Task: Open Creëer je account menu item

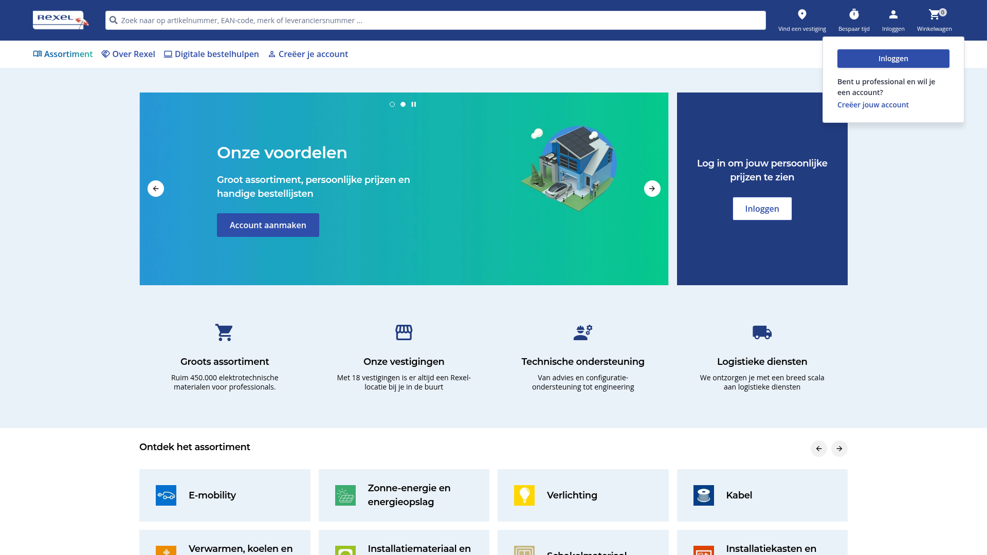Action: [308, 54]
